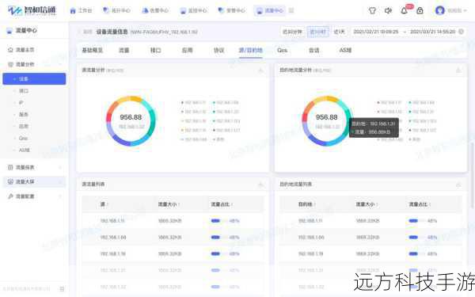Click the 流量主页 home icon in sidebar

coord(10,50)
